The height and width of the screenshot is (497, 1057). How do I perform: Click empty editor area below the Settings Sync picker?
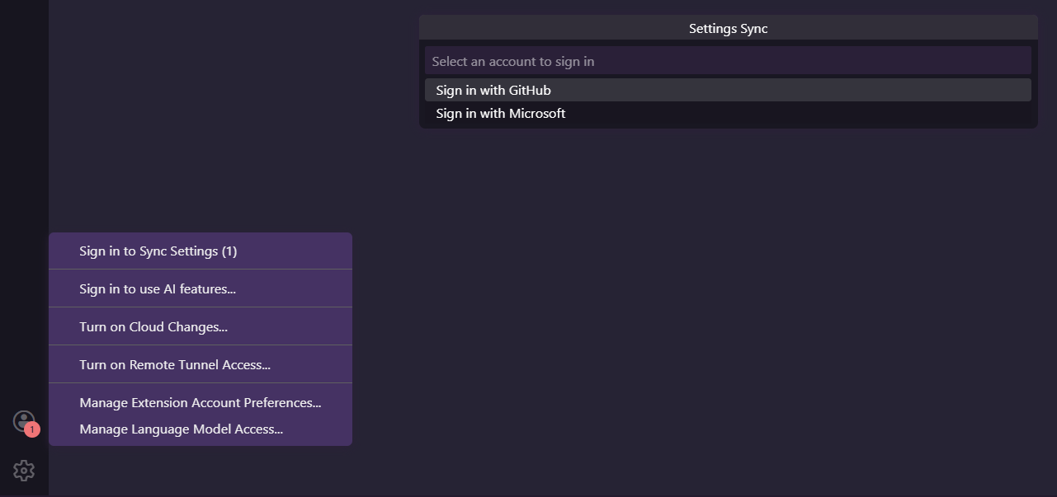[726, 288]
